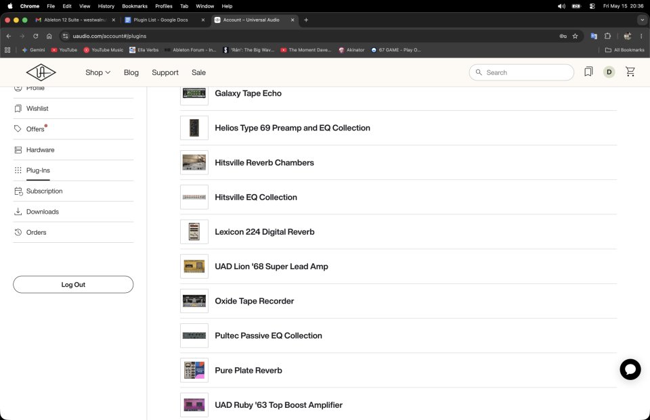The image size is (650, 420).
Task: Switch to the Plugin List Google Docs tab
Action: click(161, 20)
